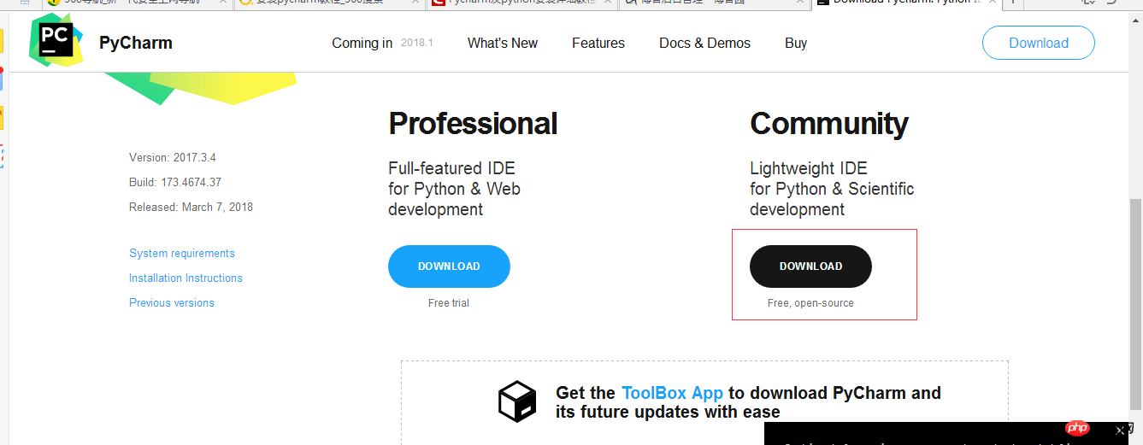Click the ToolBox App box icon
Image resolution: width=1143 pixels, height=445 pixels.
[517, 401]
